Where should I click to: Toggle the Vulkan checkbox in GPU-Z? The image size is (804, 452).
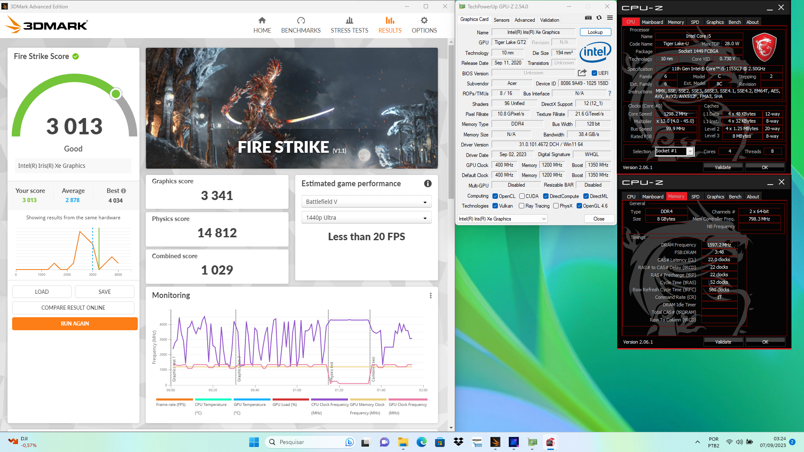coord(495,206)
